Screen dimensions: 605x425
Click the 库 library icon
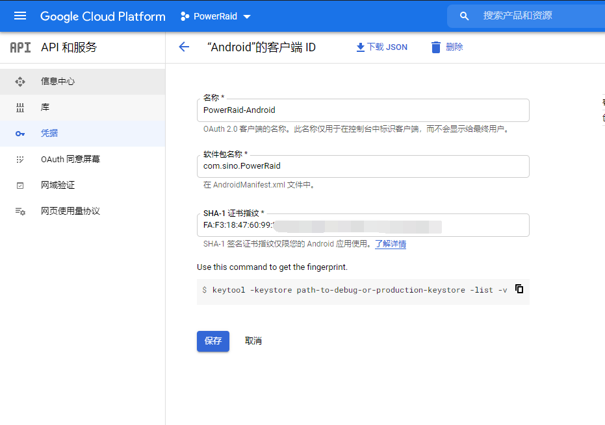(20, 108)
